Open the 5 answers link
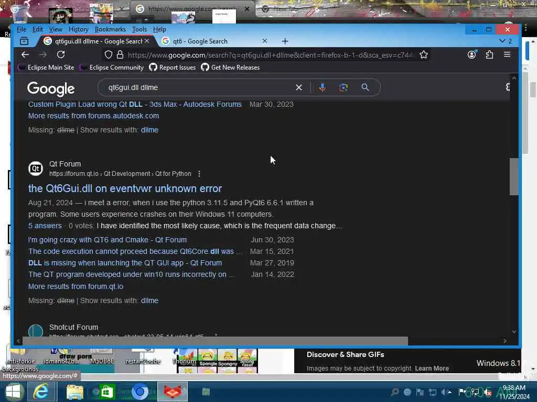This screenshot has height=402, width=537. (x=45, y=226)
